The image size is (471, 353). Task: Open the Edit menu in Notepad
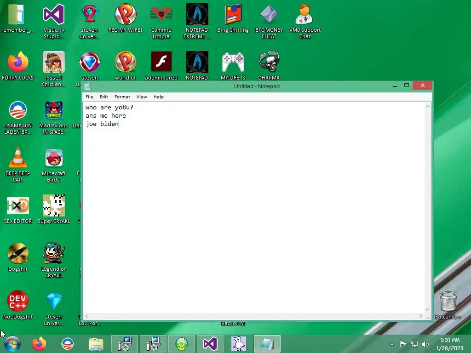click(104, 97)
